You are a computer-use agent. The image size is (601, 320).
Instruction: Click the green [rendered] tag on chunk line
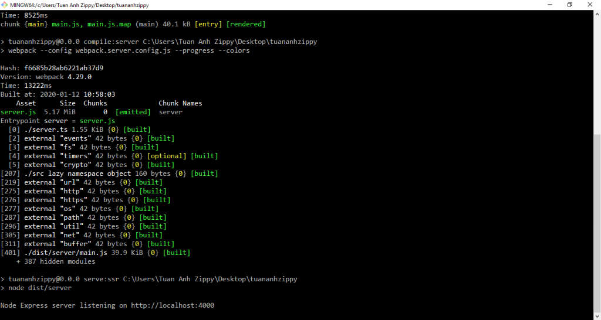(245, 24)
